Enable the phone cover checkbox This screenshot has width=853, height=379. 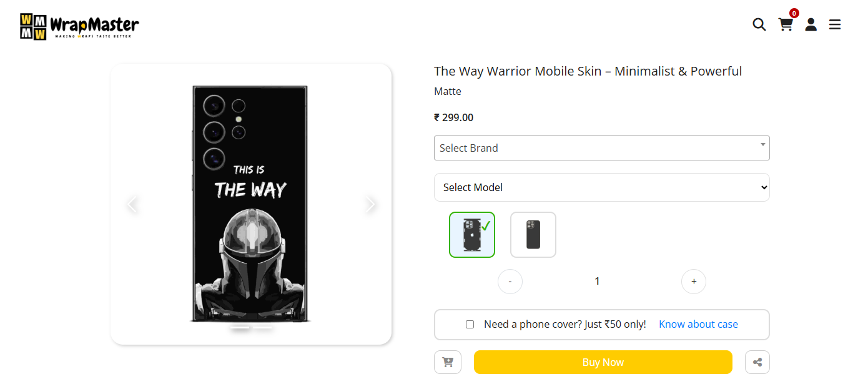[x=470, y=324]
